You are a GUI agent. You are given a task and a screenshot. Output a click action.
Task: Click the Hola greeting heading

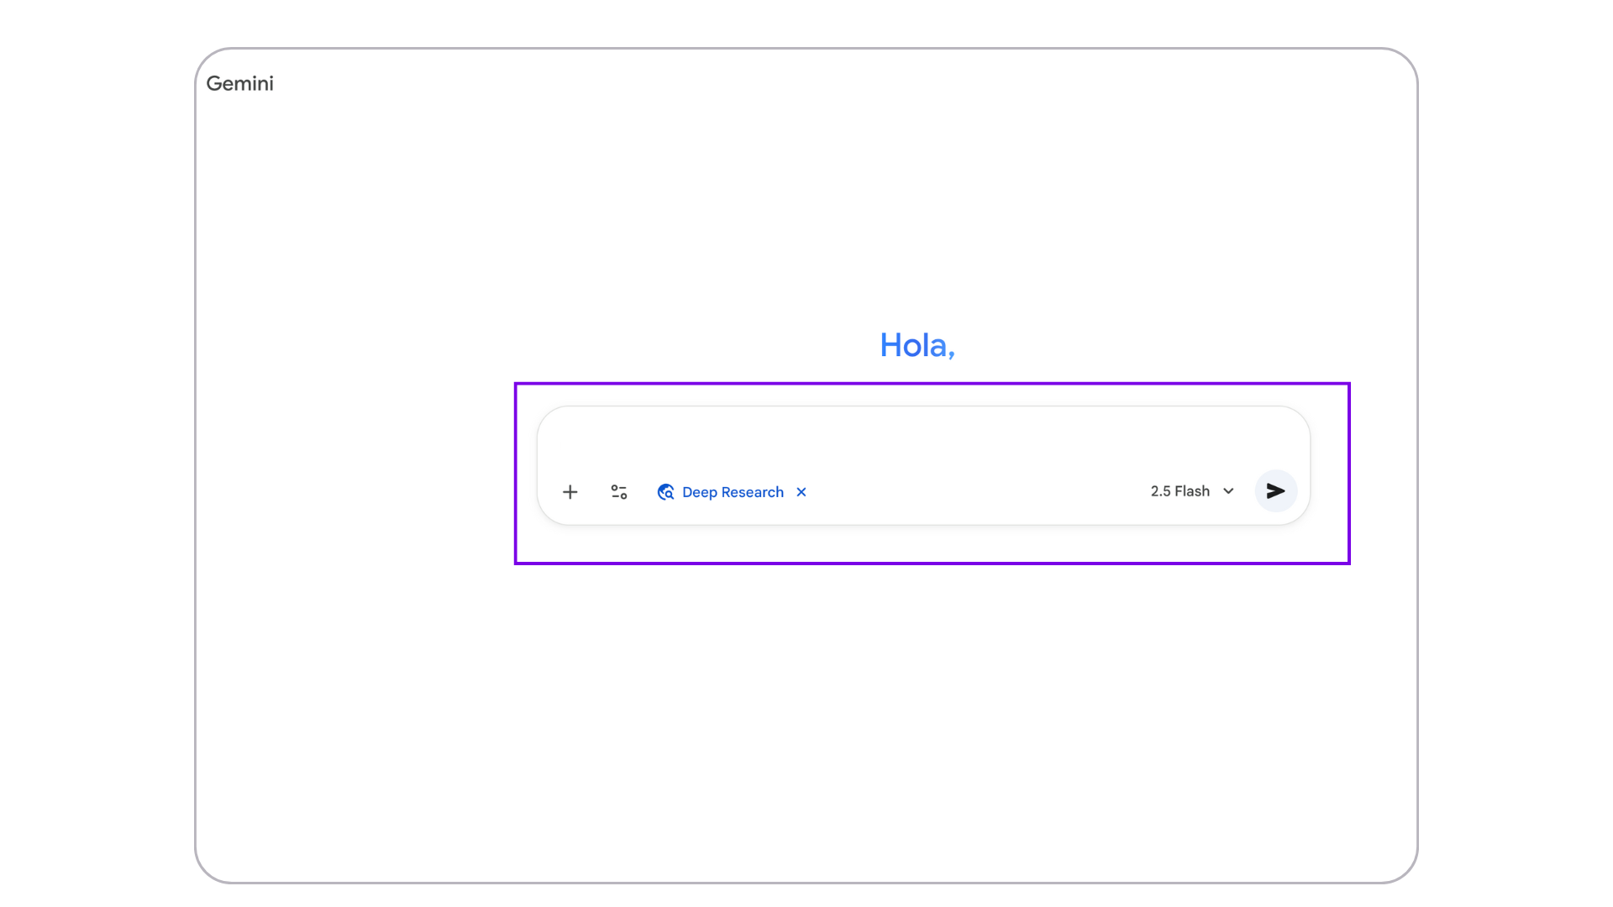(917, 345)
